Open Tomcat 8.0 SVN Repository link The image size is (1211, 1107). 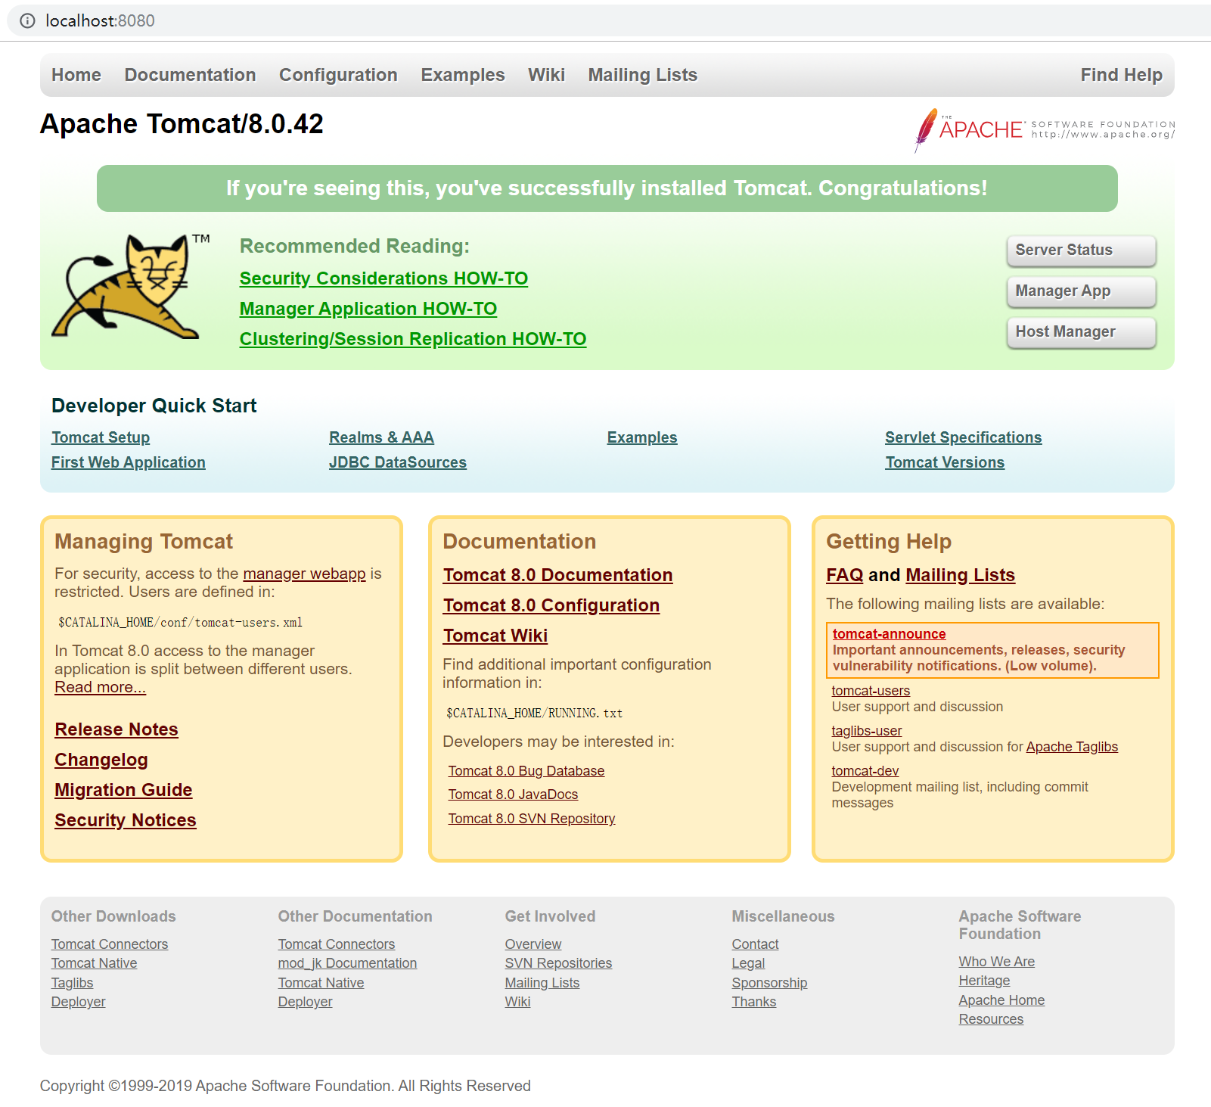[532, 819]
